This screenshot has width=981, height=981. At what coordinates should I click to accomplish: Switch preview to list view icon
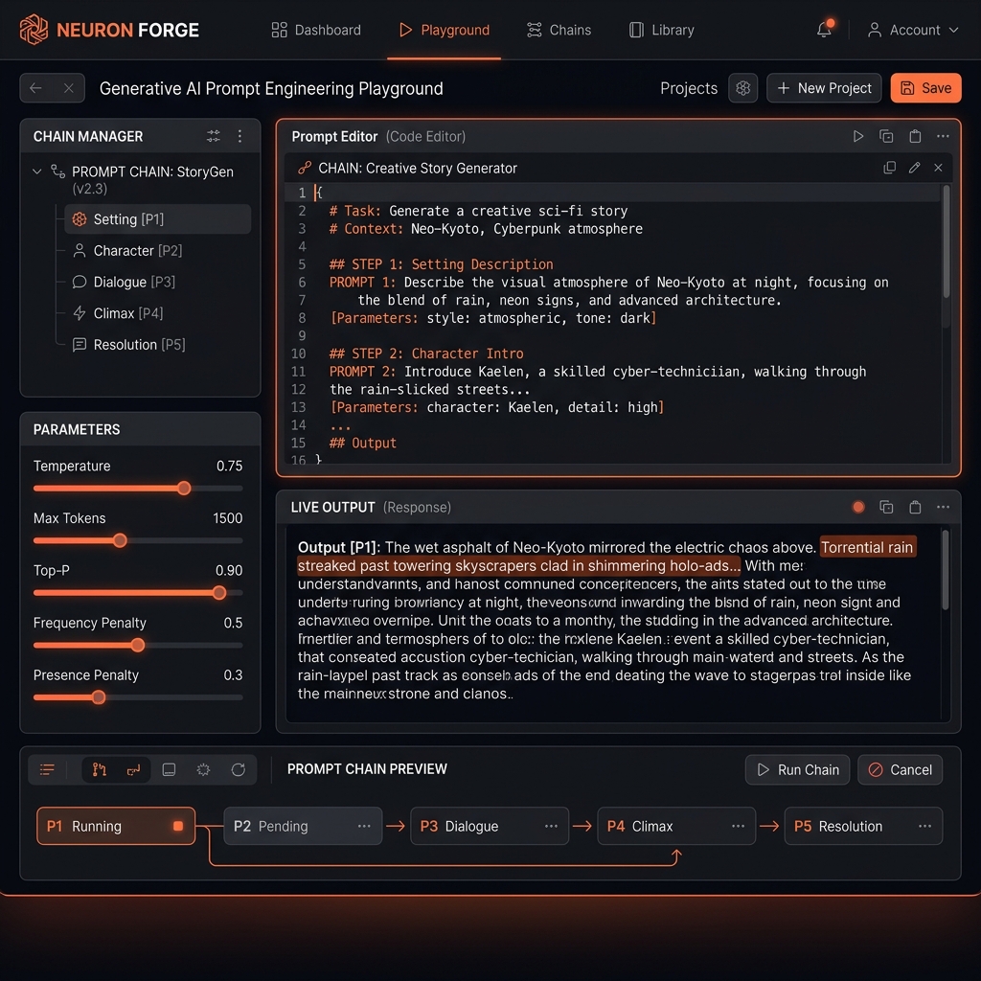pos(47,769)
